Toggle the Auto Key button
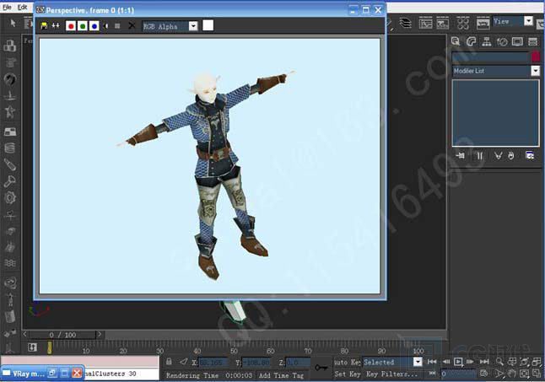This screenshot has width=545, height=382. pos(348,362)
